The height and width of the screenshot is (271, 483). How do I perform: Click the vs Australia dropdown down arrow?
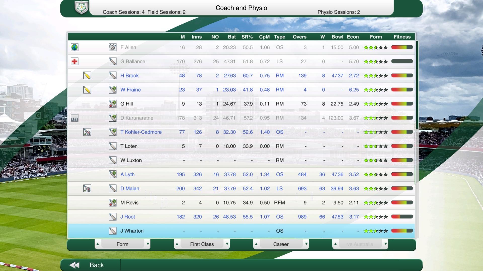[x=385, y=244]
